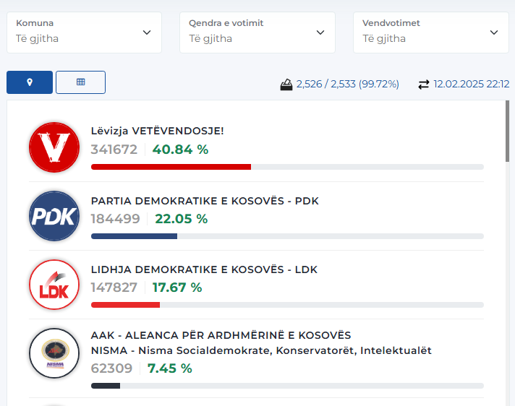515x406 pixels.
Task: Click the LDK party logo
Action: tap(54, 285)
